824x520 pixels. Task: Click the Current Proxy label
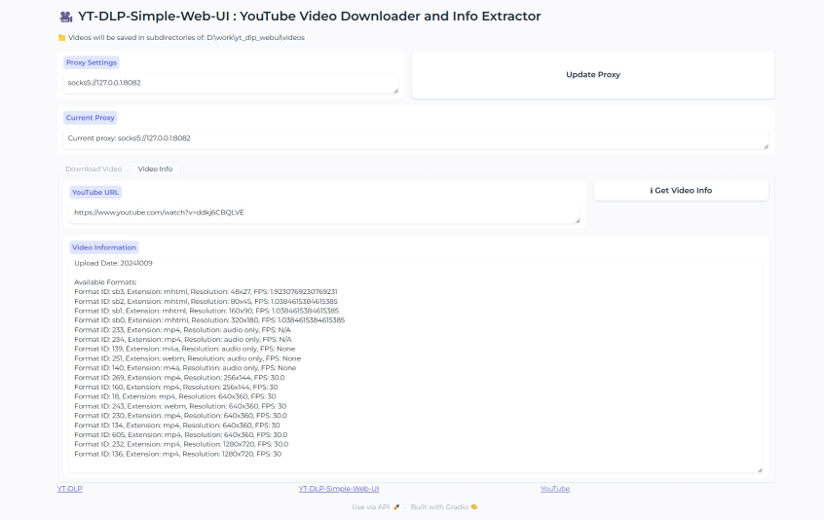pos(90,118)
